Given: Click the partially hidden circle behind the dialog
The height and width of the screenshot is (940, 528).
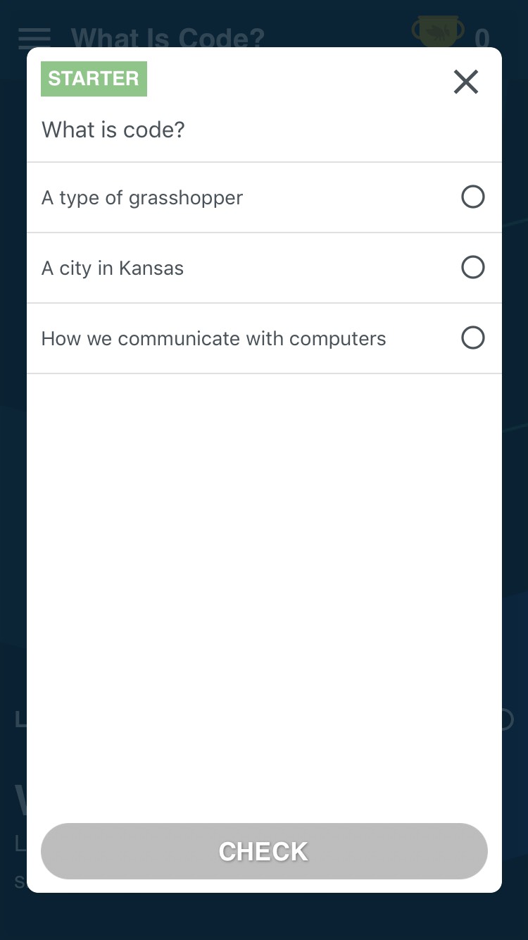Looking at the screenshot, I should click(507, 719).
